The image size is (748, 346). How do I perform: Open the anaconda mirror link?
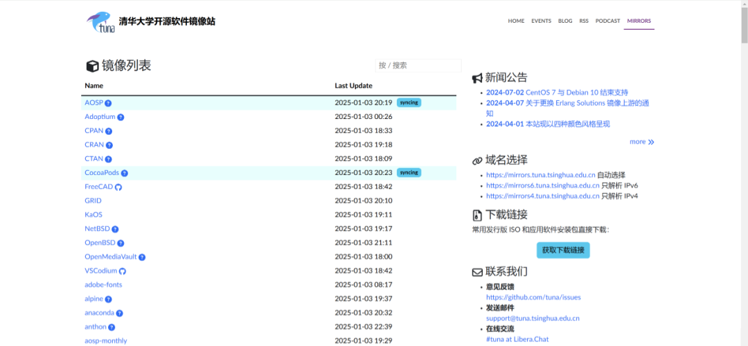click(100, 313)
